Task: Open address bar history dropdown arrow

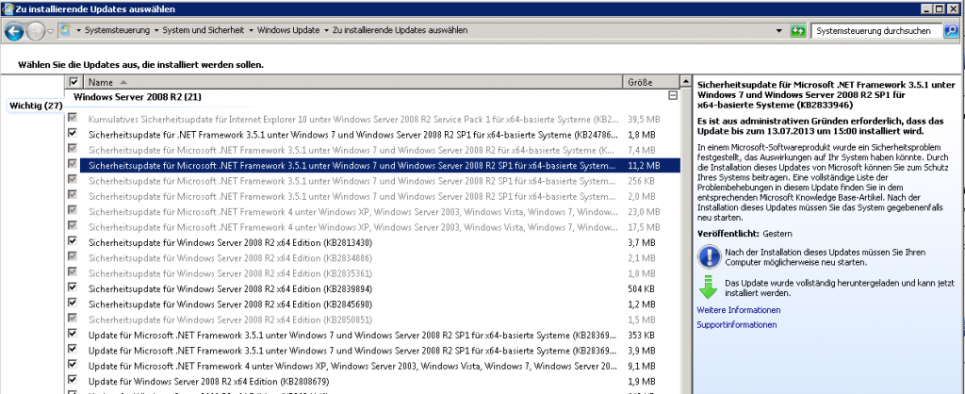Action: tap(778, 31)
